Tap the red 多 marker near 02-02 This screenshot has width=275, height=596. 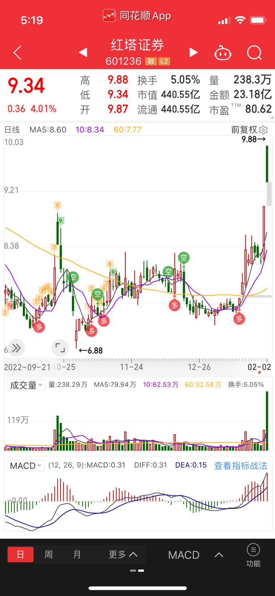click(x=239, y=318)
